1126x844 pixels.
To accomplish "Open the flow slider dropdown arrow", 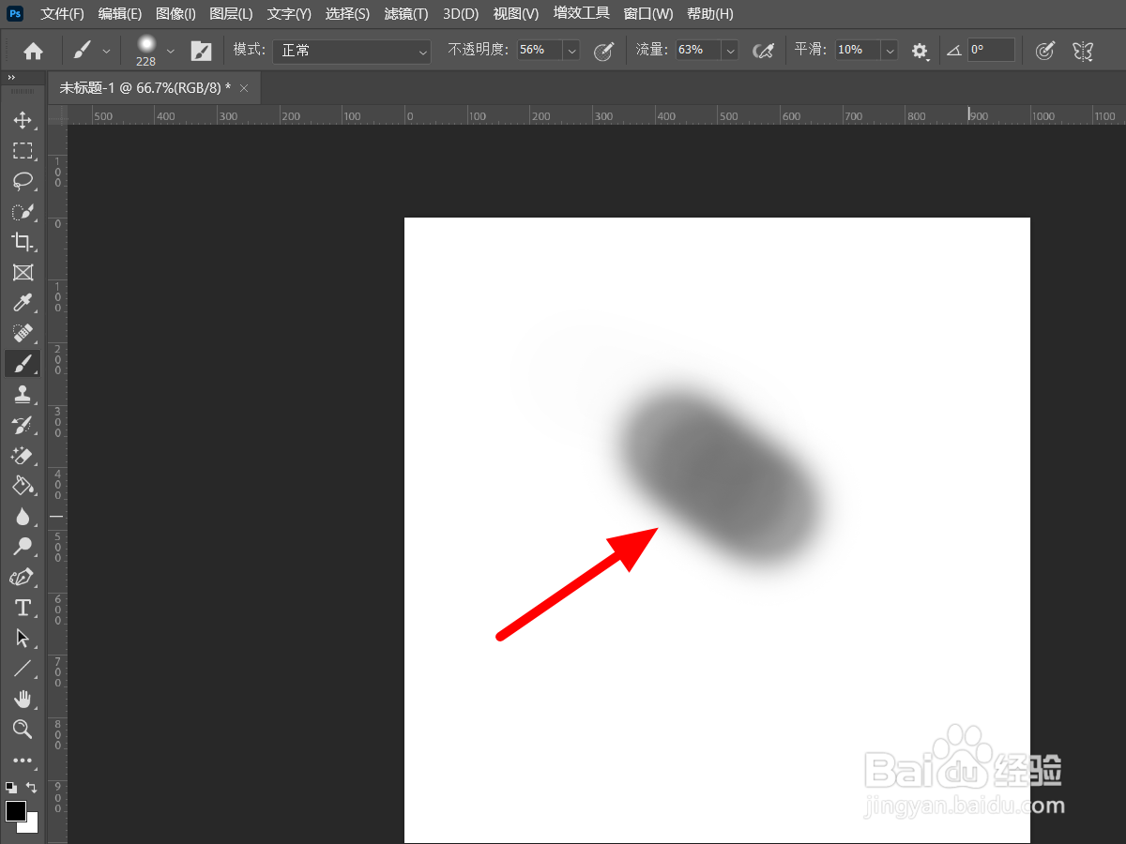I will coord(730,51).
